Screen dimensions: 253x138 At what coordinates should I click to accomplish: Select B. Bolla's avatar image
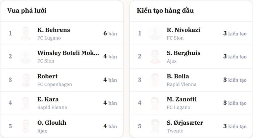click(155, 80)
